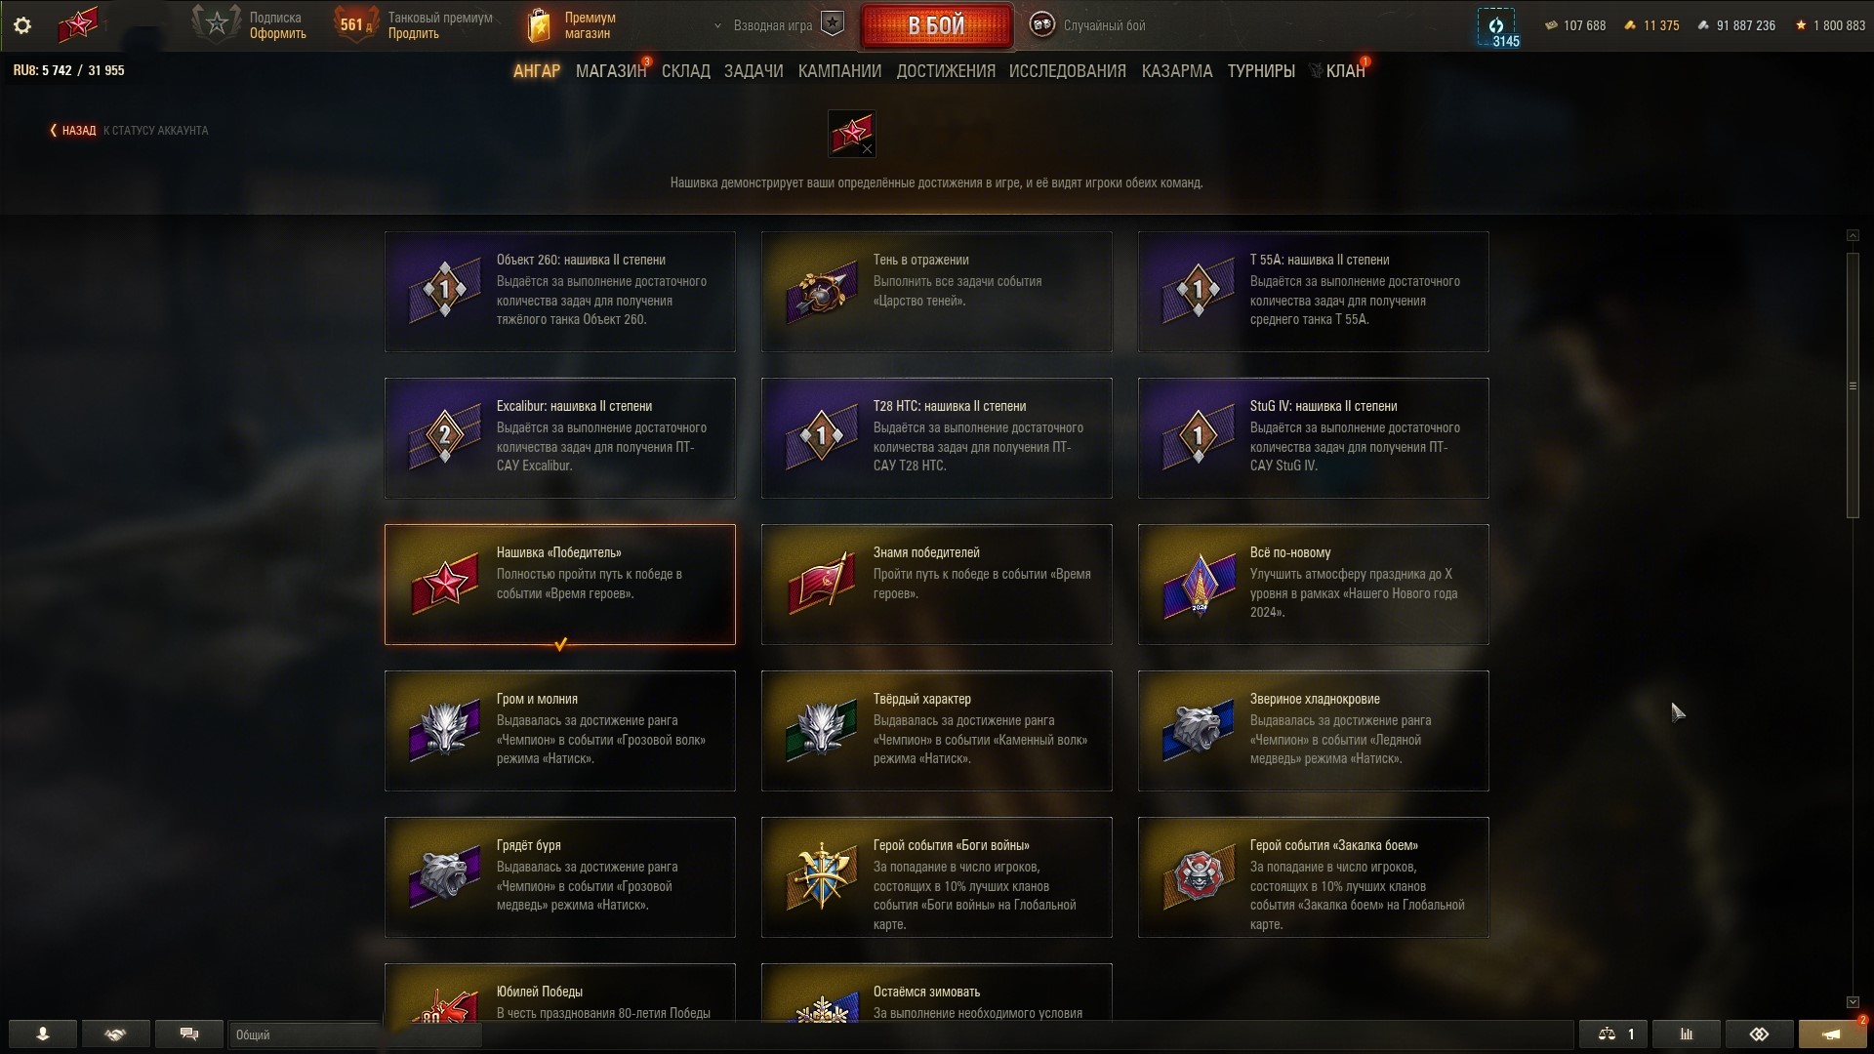
Task: Select the «Знамя победителей» patch
Action: [937, 585]
